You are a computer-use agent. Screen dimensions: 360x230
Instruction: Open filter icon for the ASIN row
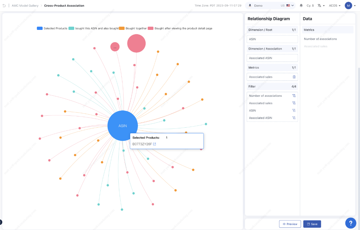tap(294, 110)
